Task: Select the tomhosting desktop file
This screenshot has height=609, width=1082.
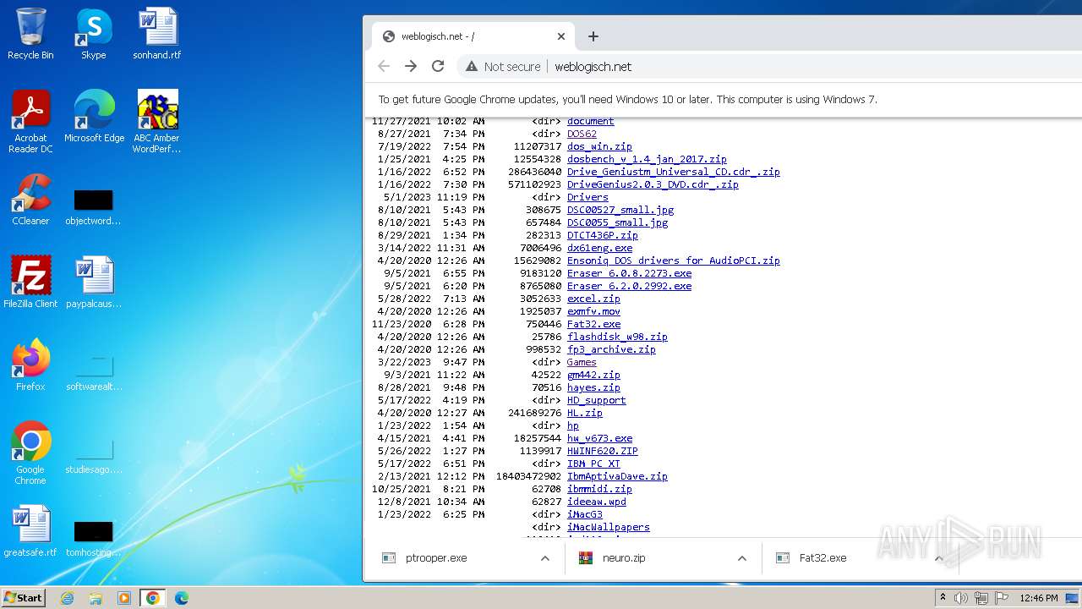Action: pyautogui.click(x=93, y=539)
